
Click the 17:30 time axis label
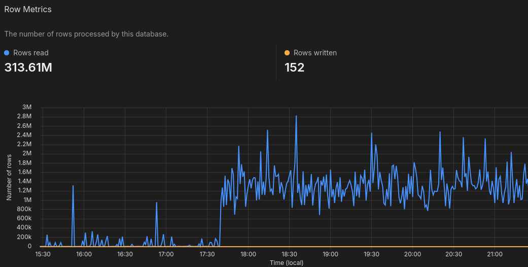[x=207, y=254]
